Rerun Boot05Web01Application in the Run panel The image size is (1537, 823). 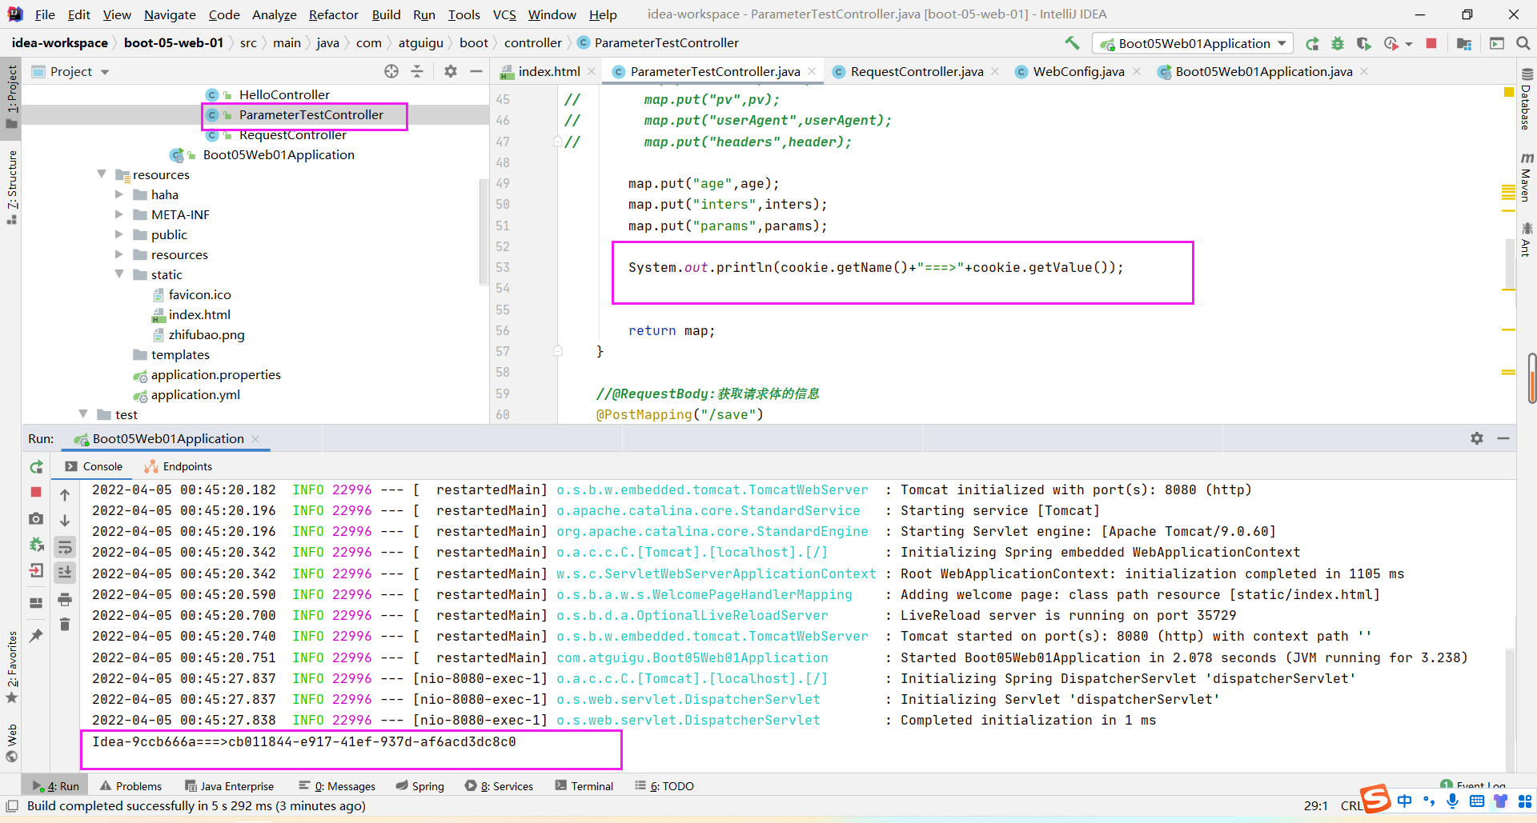coord(36,467)
